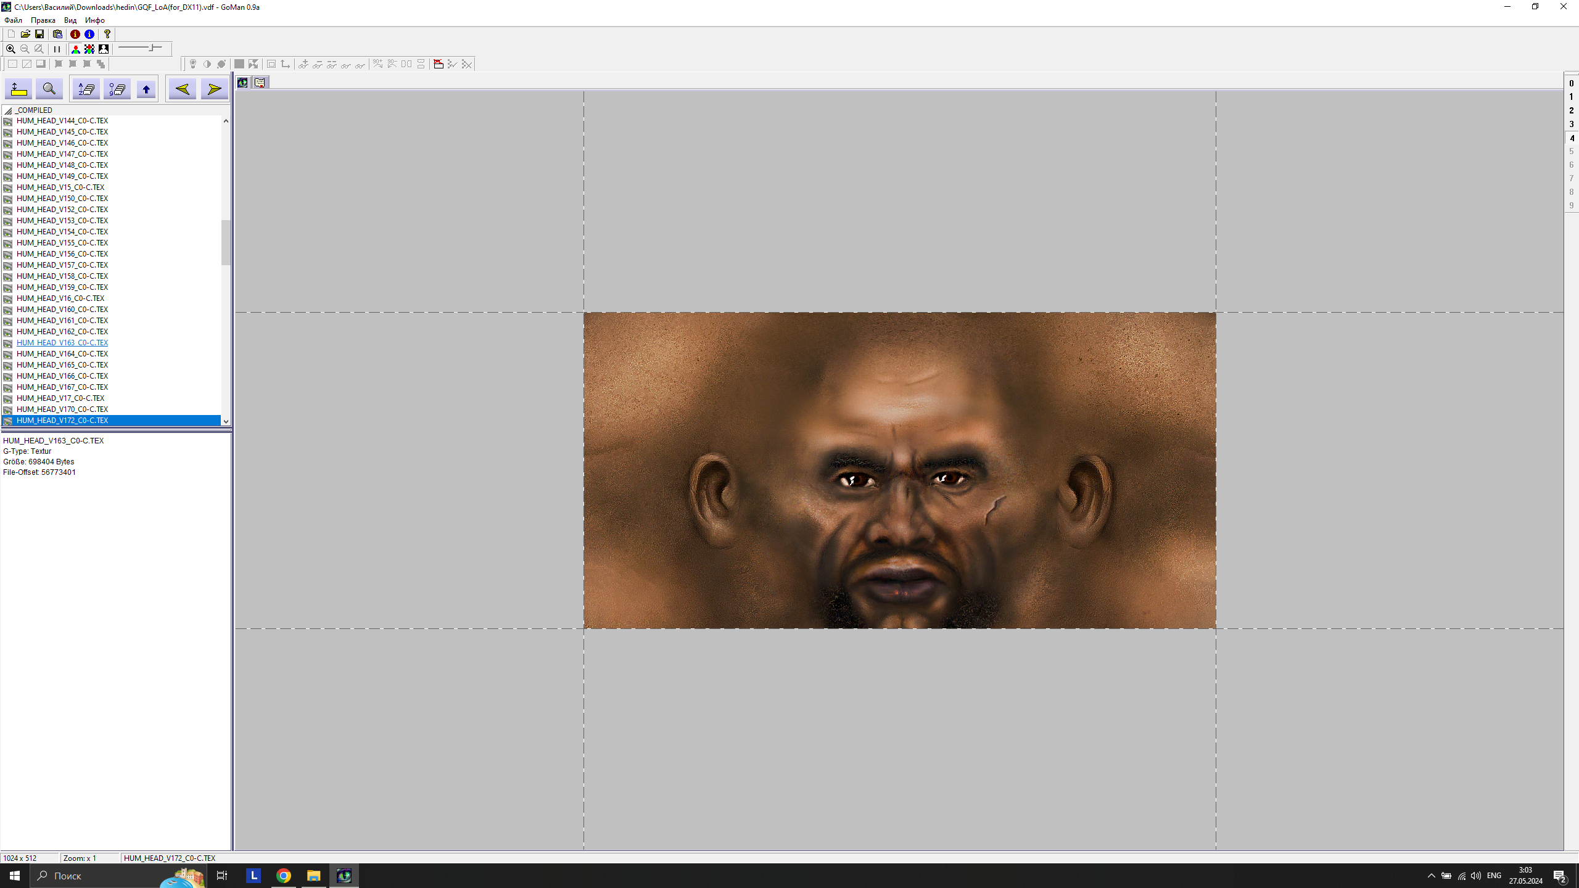
Task: Click the save floppy disk icon
Action: click(39, 34)
